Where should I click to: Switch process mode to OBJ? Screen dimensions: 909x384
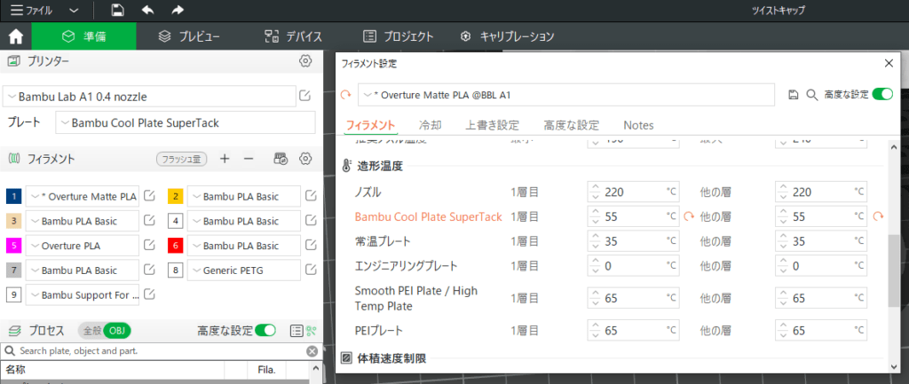tap(118, 331)
